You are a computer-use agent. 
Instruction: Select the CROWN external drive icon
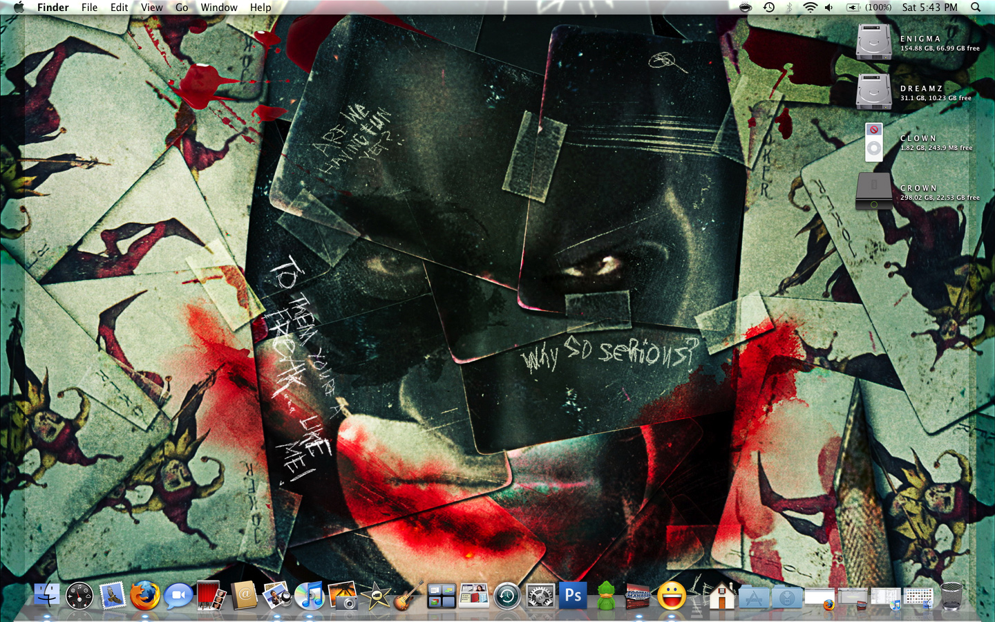pyautogui.click(x=874, y=191)
